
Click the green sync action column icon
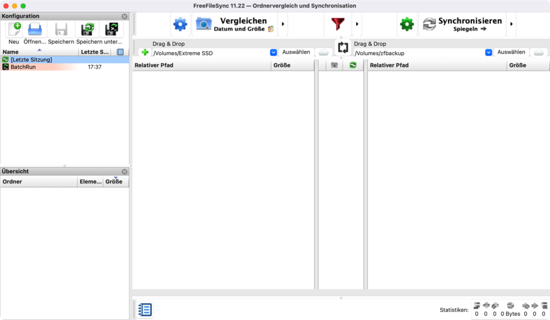click(353, 65)
